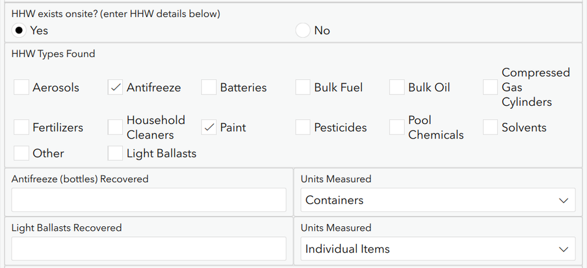Check the Aerosols checkbox
The height and width of the screenshot is (268, 587).
[x=22, y=88]
